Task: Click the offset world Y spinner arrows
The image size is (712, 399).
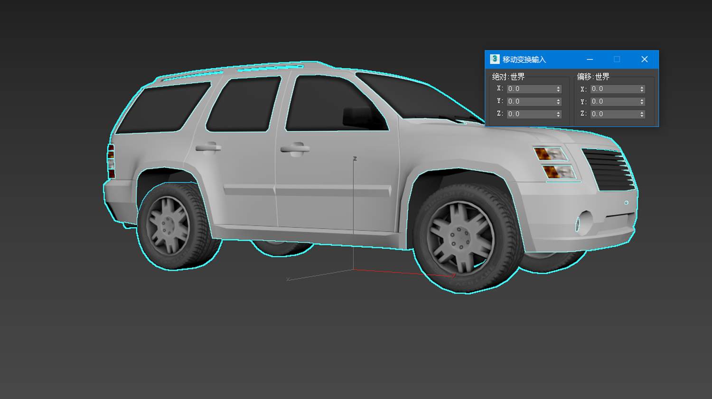Action: tap(642, 102)
